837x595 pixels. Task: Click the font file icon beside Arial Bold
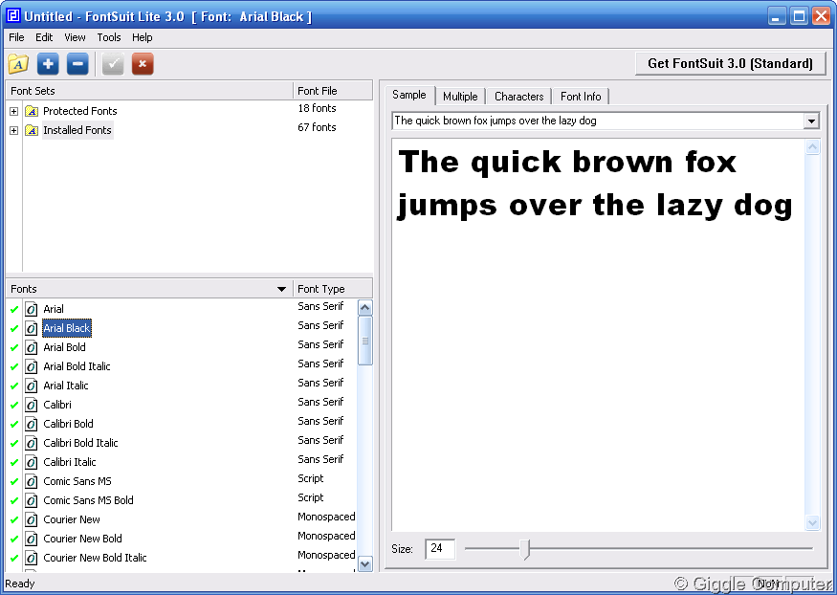pyautogui.click(x=32, y=347)
